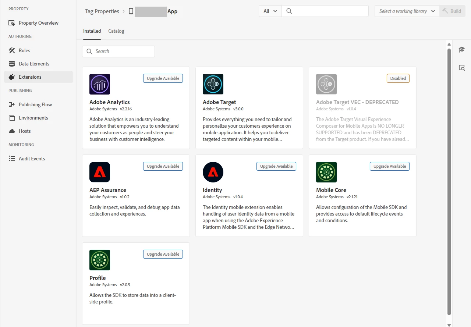Click the scrollbar down arrow
The width and height of the screenshot is (471, 327).
pyautogui.click(x=449, y=325)
